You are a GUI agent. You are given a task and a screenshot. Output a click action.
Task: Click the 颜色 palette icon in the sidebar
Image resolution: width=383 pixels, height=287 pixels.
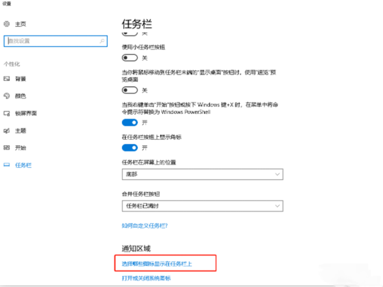pos(6,96)
